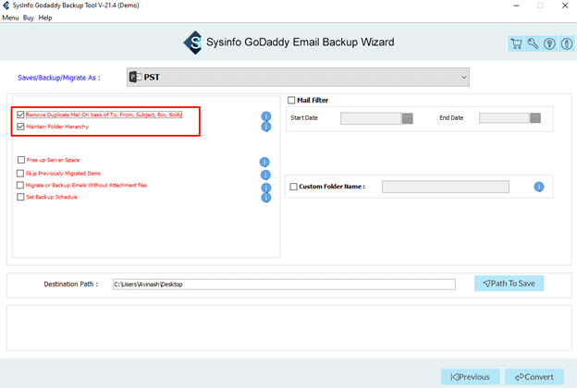Viewport: 577px width, 388px height.
Task: Show info for Skip Previously Migrated Items
Action: point(265,175)
